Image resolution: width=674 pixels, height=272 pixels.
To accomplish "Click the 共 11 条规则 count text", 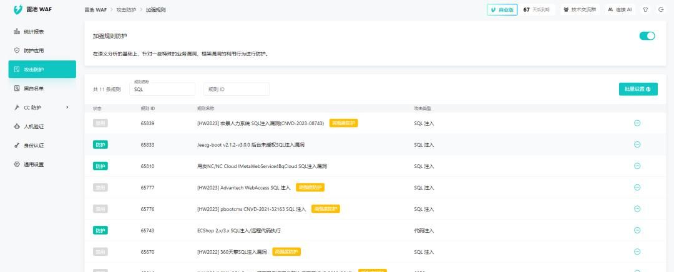I will (107, 89).
